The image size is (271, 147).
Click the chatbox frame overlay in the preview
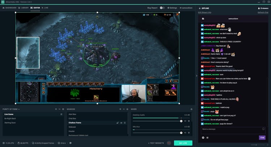28,53
